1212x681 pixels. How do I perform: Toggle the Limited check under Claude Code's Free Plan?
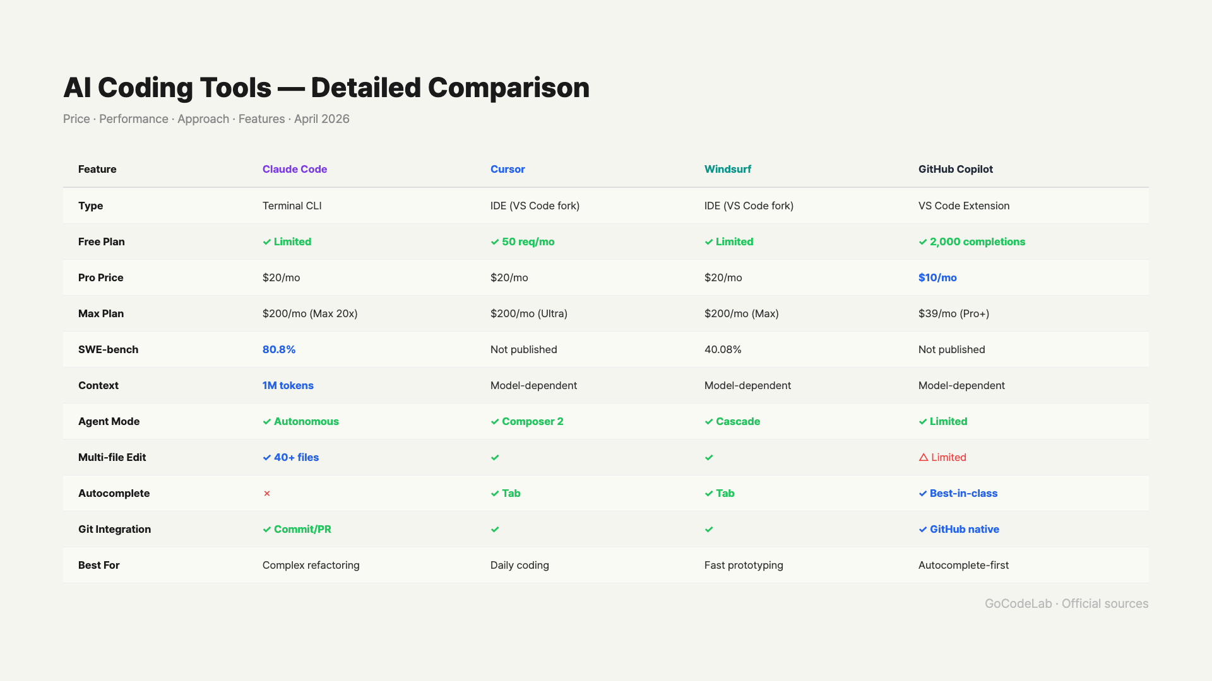(x=266, y=242)
